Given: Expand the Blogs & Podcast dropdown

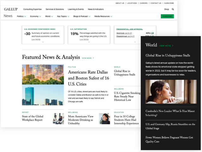Looking at the screenshot, I should [82, 16].
